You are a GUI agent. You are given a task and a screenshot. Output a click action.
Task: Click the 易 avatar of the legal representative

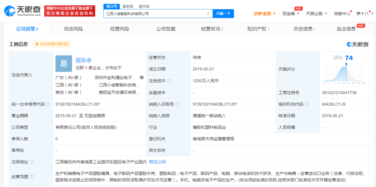tap(64, 63)
